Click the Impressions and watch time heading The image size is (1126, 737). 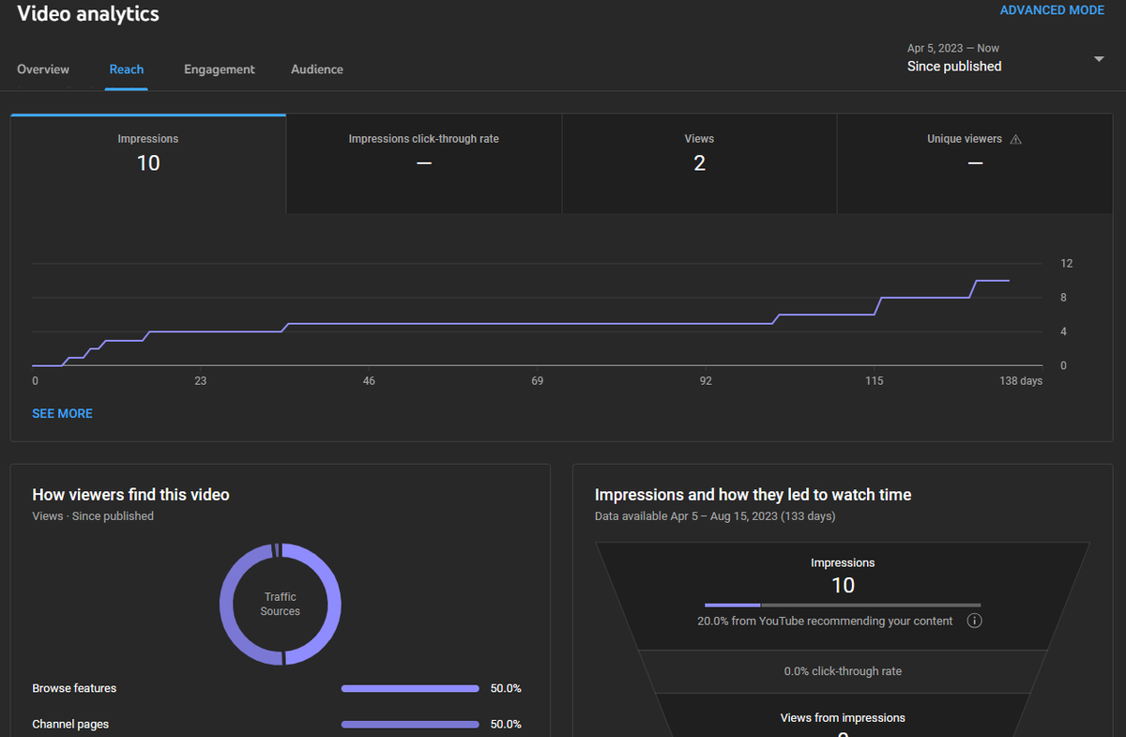click(x=753, y=494)
